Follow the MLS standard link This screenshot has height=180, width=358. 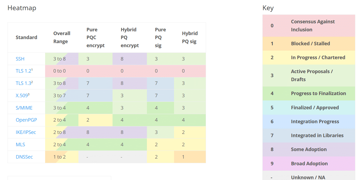click(x=20, y=145)
